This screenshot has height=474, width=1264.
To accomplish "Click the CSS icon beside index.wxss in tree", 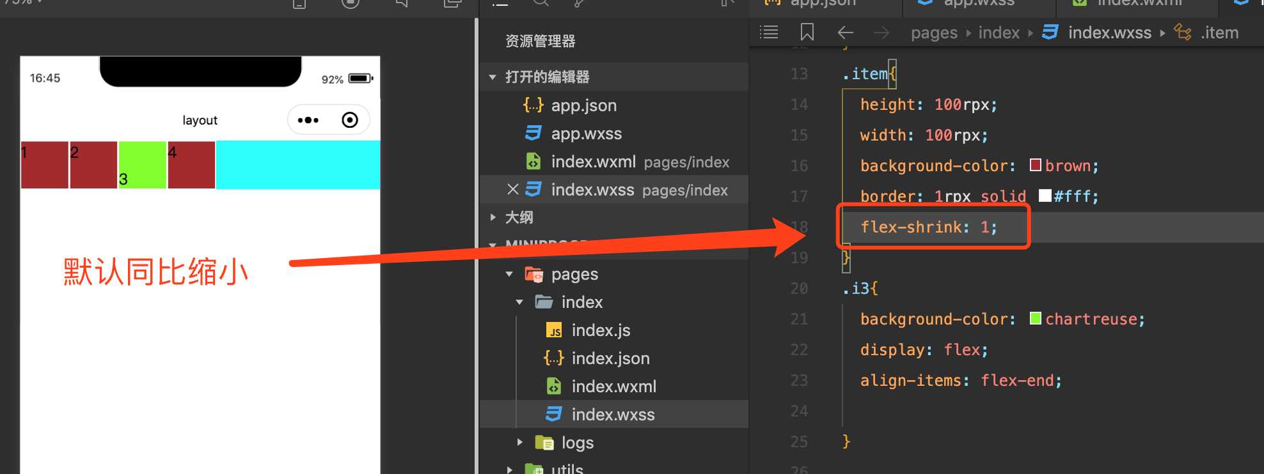I will coord(554,414).
